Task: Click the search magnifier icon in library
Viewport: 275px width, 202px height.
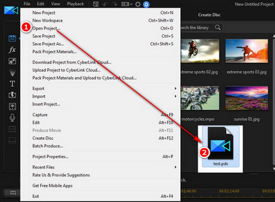Action: [218, 28]
